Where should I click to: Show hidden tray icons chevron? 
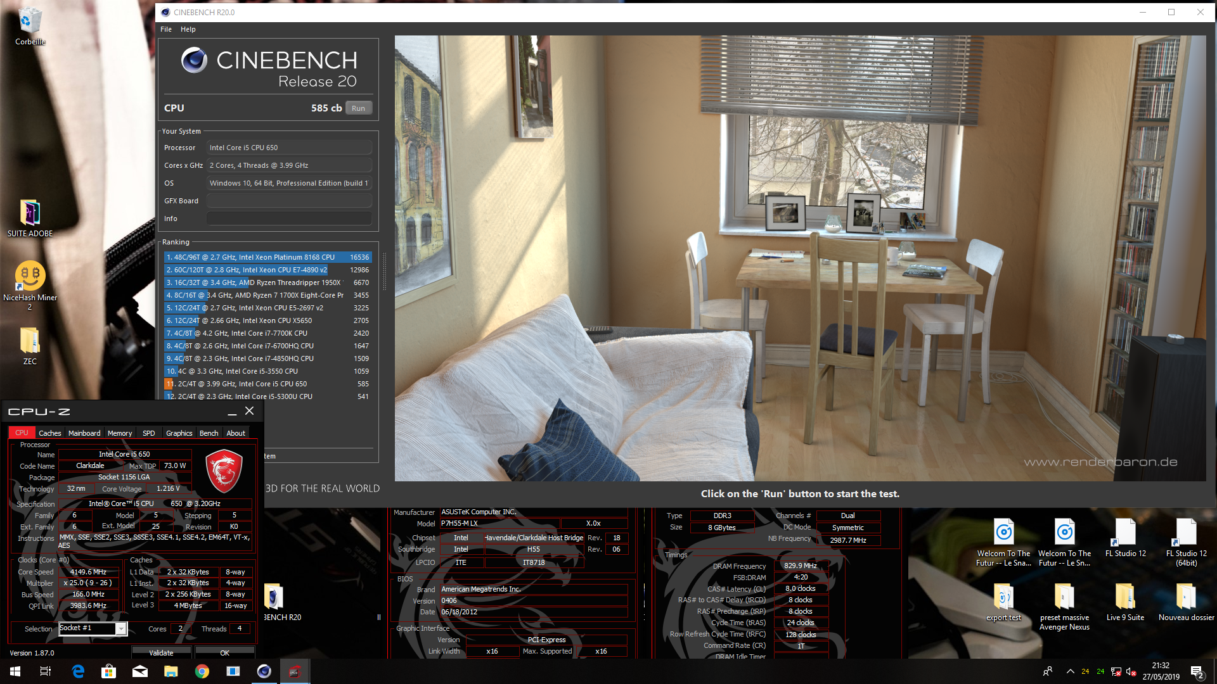(x=1070, y=671)
